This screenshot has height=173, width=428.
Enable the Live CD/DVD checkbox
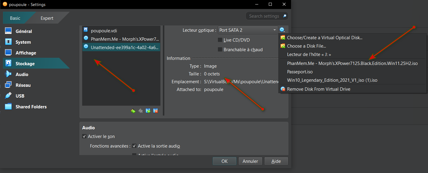point(220,40)
